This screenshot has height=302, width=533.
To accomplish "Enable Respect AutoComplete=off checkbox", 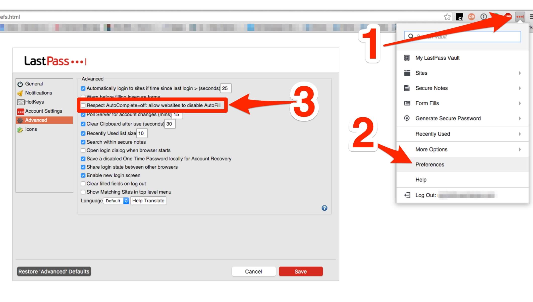I will 83,105.
